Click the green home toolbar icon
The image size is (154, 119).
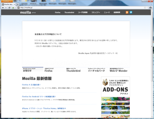pos(13,8)
